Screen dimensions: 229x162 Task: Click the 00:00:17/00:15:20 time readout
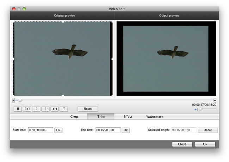(x=204, y=105)
